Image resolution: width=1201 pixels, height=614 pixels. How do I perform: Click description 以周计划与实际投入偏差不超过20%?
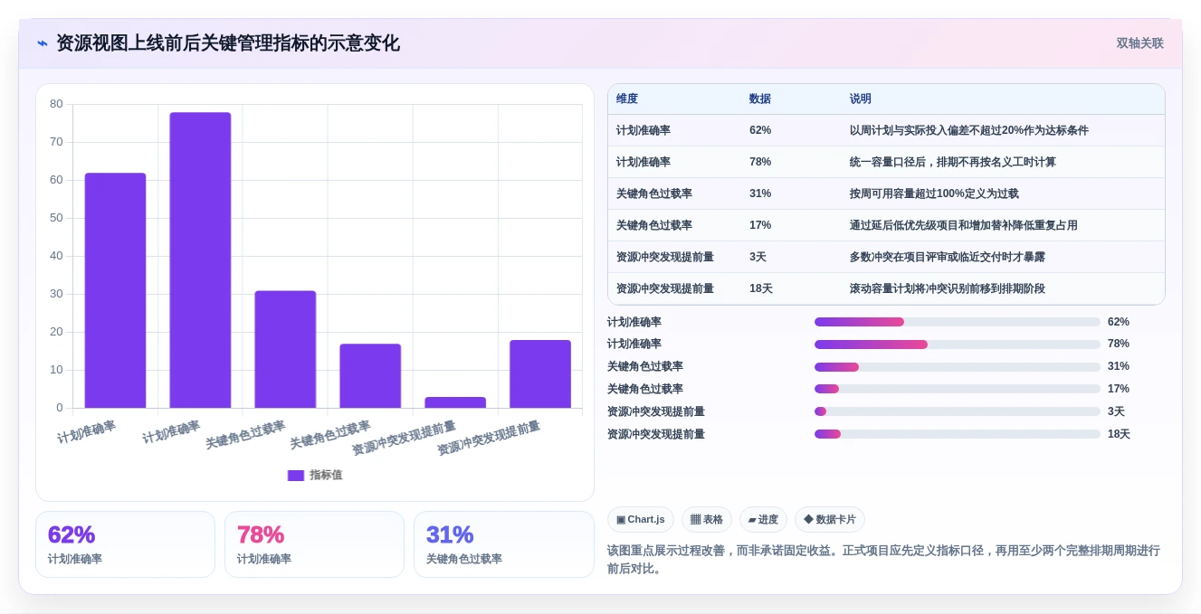[969, 130]
